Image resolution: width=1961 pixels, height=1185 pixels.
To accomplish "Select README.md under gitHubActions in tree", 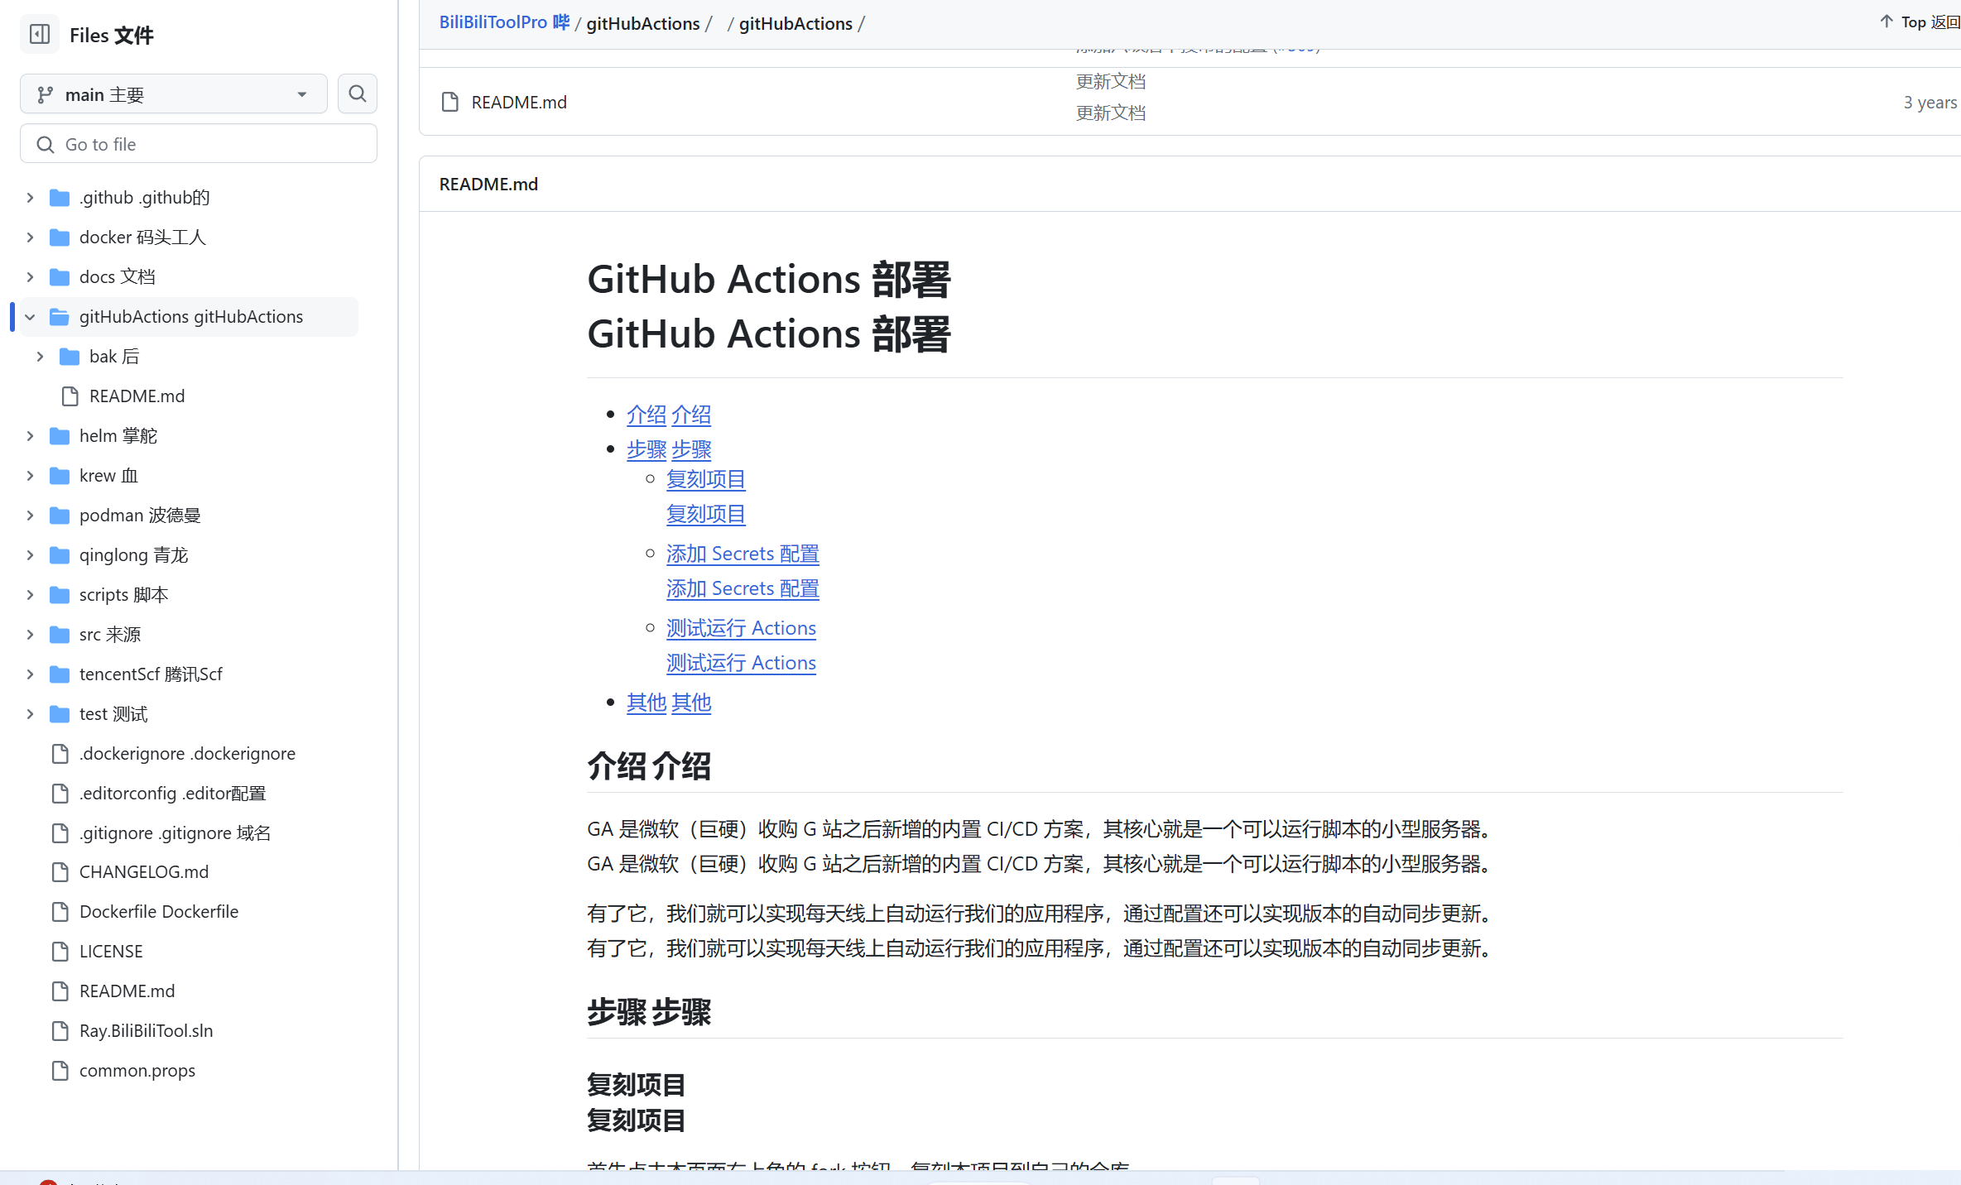I will [137, 396].
